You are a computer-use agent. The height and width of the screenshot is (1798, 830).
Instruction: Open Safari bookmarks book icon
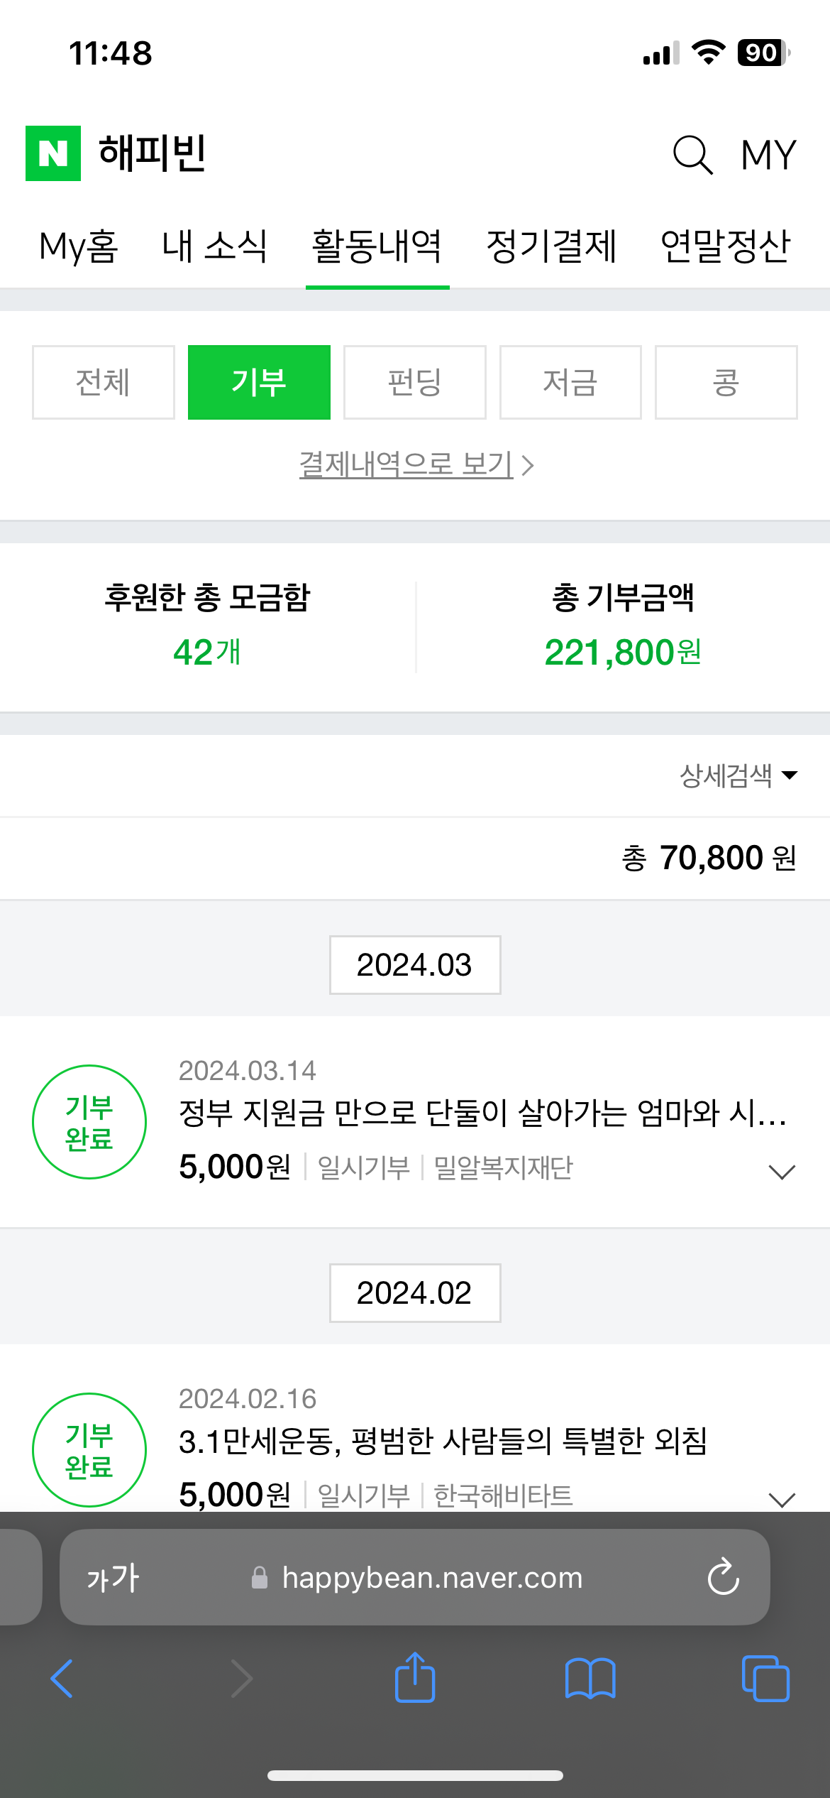(x=590, y=1679)
